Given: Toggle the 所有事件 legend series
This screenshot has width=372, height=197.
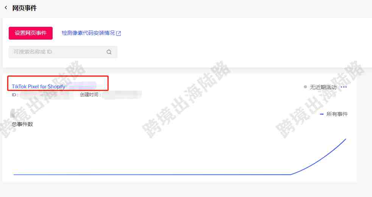Looking at the screenshot, I should (x=333, y=114).
